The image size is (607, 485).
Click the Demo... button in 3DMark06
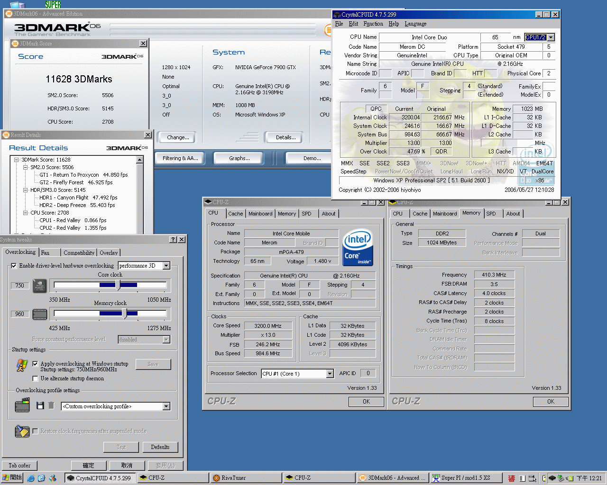pos(310,158)
